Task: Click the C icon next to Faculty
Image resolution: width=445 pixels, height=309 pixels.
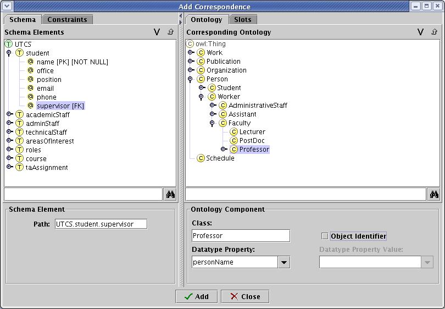Action: click(223, 123)
